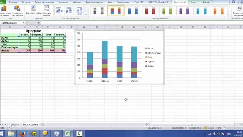Open Name Box dropdown arrow
243x137 pixels.
pyautogui.click(x=24, y=23)
